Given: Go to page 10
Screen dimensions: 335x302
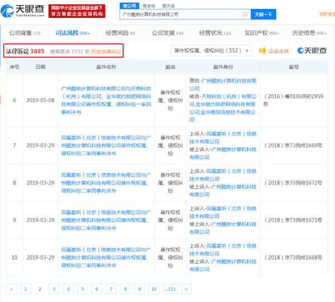Looking at the screenshot, I should (154, 289).
